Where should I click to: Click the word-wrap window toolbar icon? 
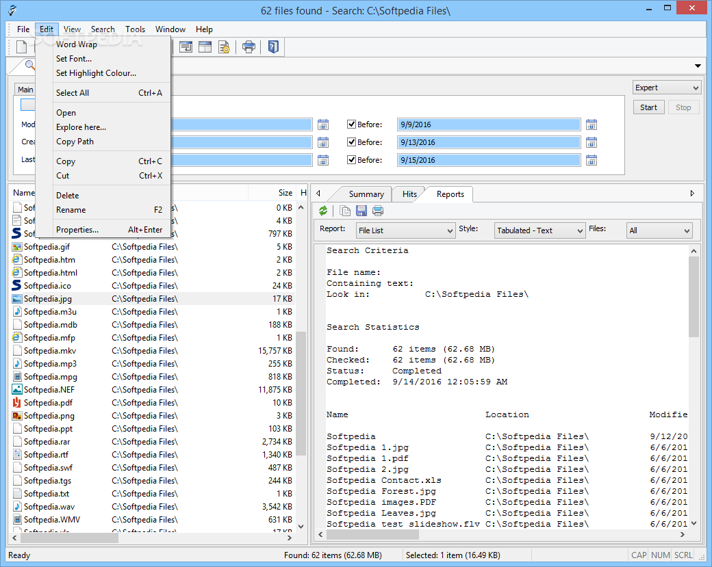[x=186, y=47]
